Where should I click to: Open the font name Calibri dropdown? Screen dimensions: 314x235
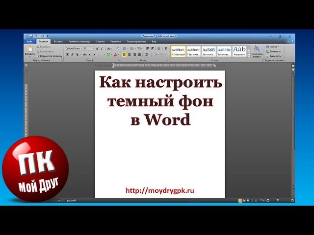click(x=81, y=48)
